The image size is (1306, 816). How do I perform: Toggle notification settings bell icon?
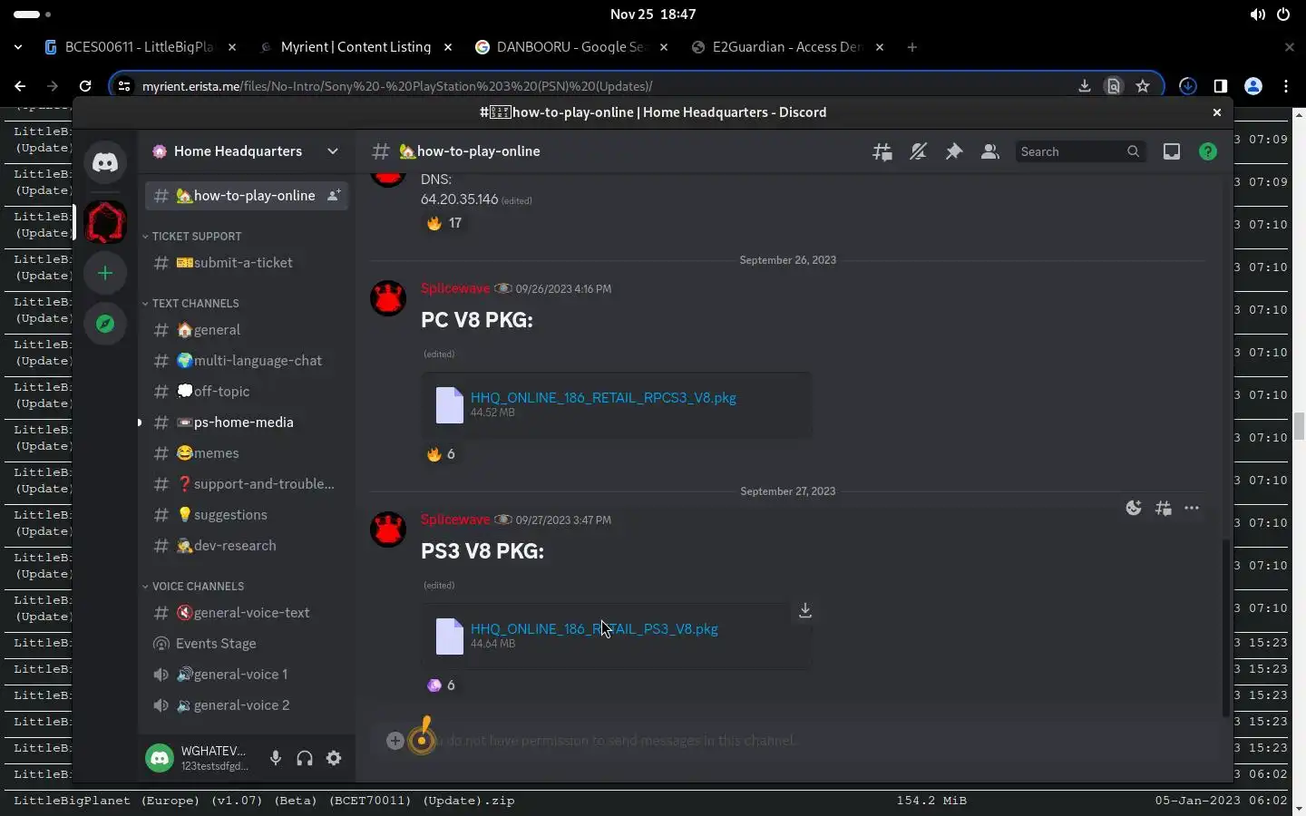click(918, 152)
